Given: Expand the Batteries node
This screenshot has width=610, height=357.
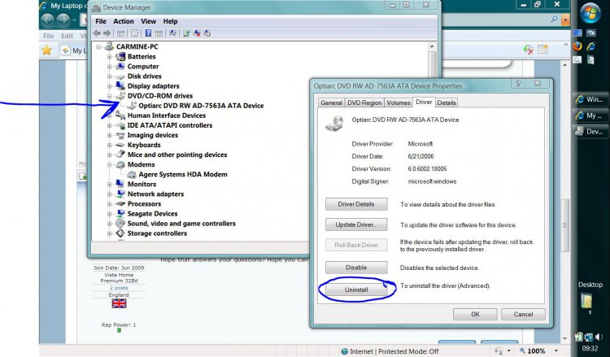Looking at the screenshot, I should [x=110, y=57].
